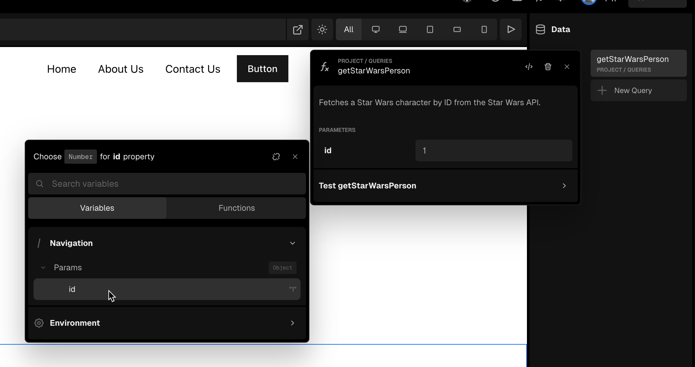Screen dimensions: 695x367
Task: Select tablet portrait breakpoint icon
Action: pos(430,29)
